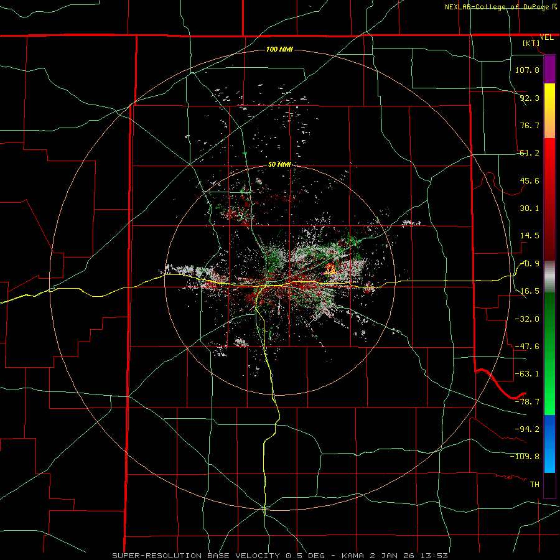Click the -109.8 legend value
This screenshot has width=560, height=560.
[x=525, y=457]
